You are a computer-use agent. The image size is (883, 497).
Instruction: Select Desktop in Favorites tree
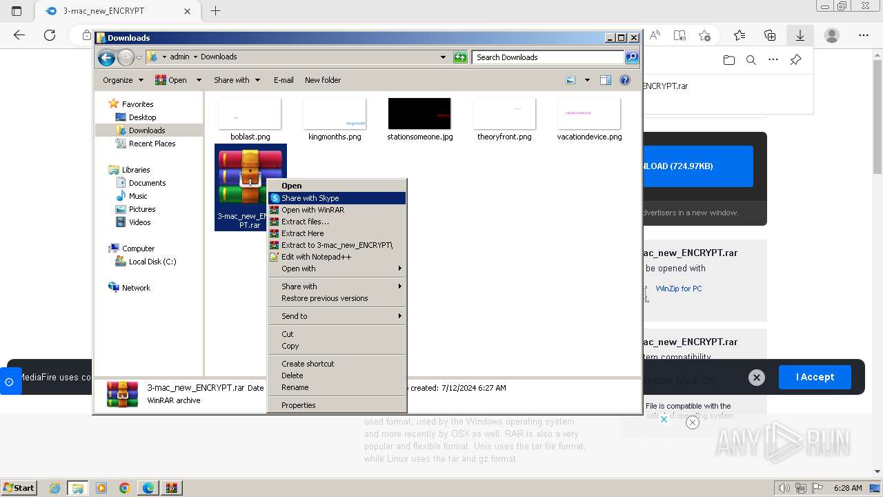click(x=142, y=117)
